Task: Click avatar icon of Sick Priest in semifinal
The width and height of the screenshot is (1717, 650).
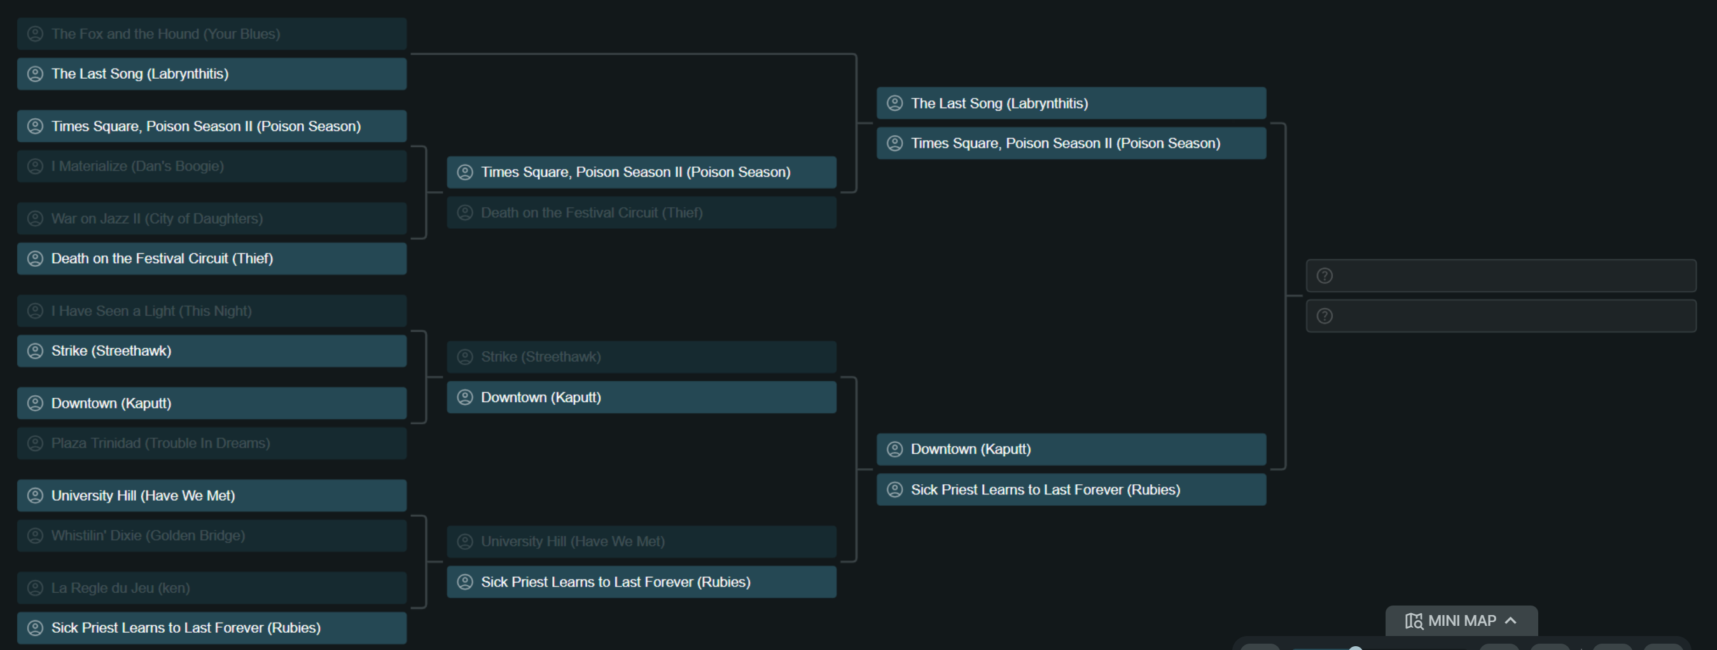Action: click(895, 489)
